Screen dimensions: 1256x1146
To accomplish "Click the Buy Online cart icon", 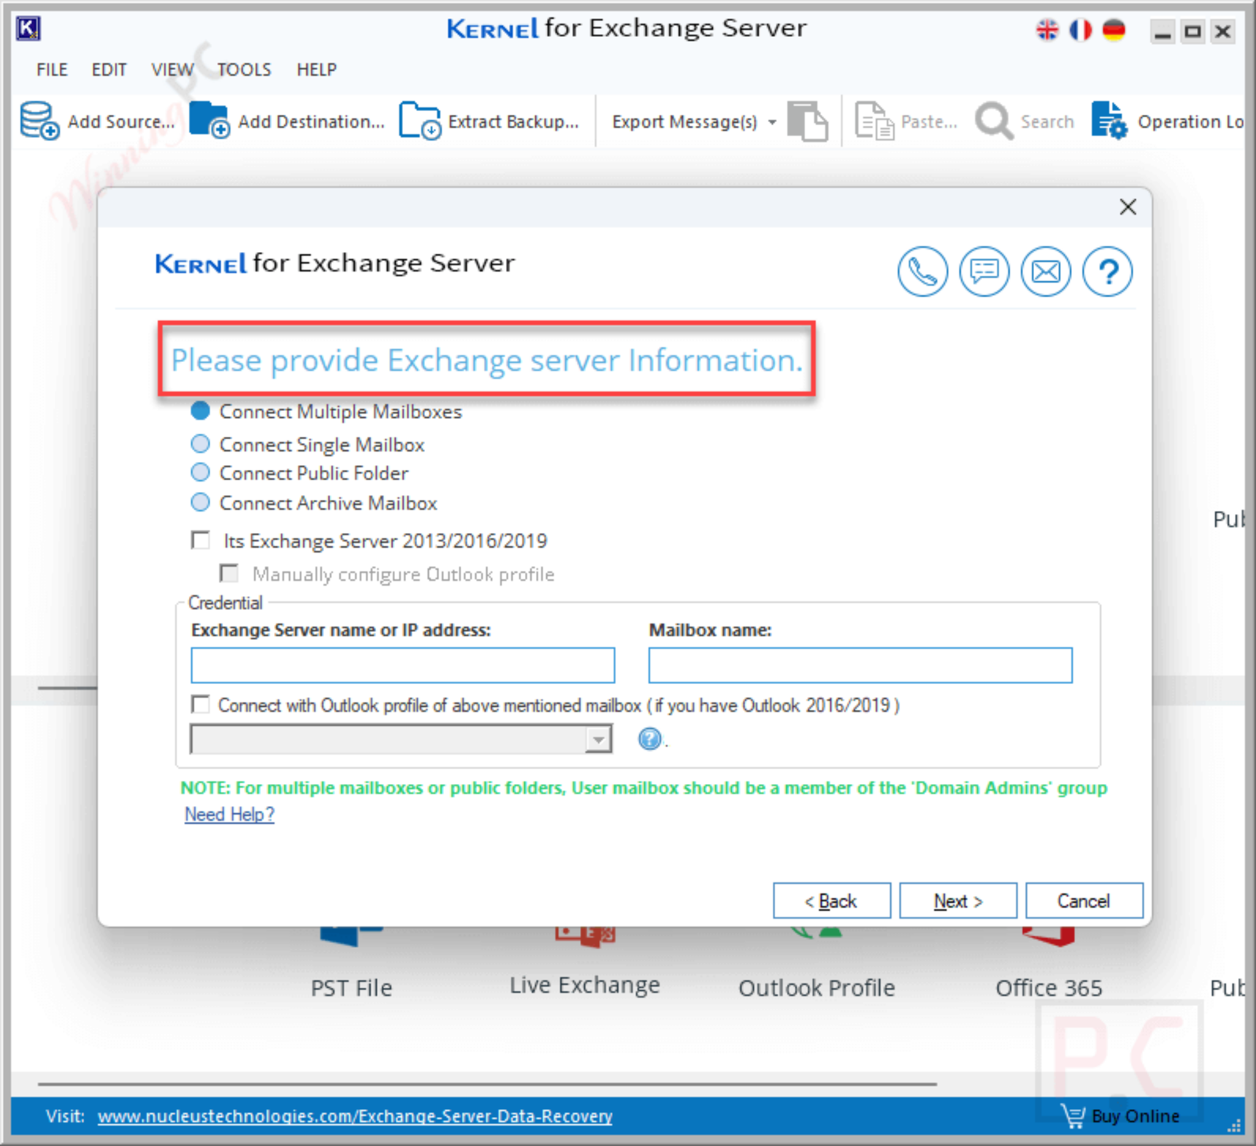I will (1073, 1115).
